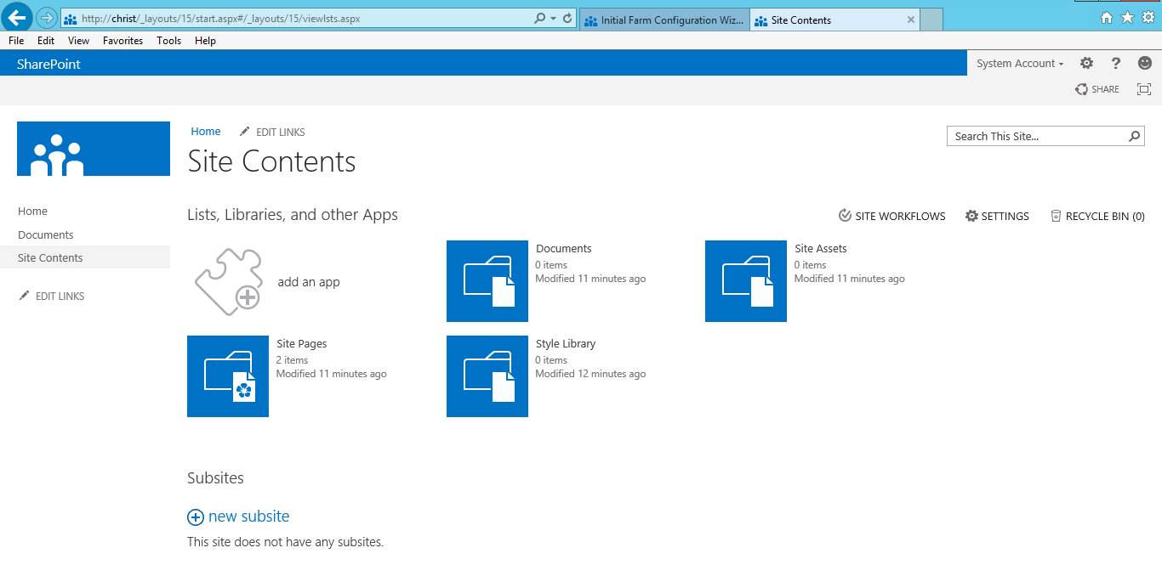The width and height of the screenshot is (1162, 576).
Task: Open the File menu
Action: (16, 41)
